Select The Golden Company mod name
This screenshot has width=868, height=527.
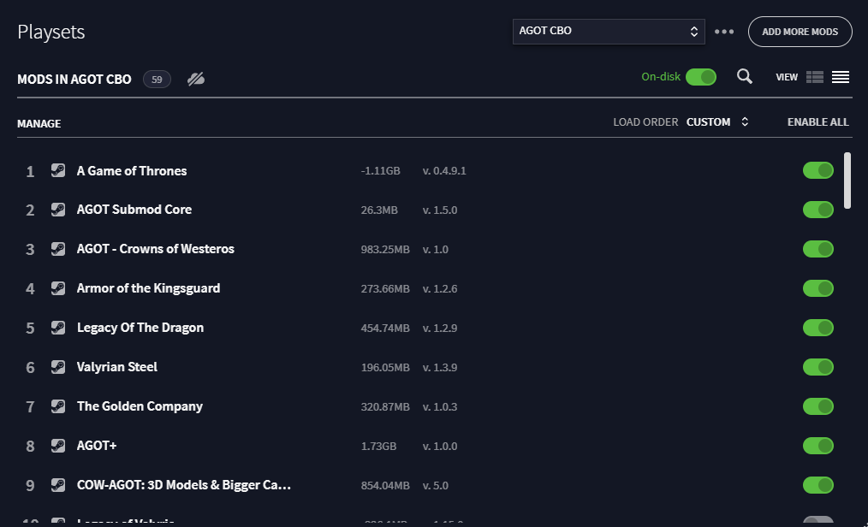tap(140, 406)
